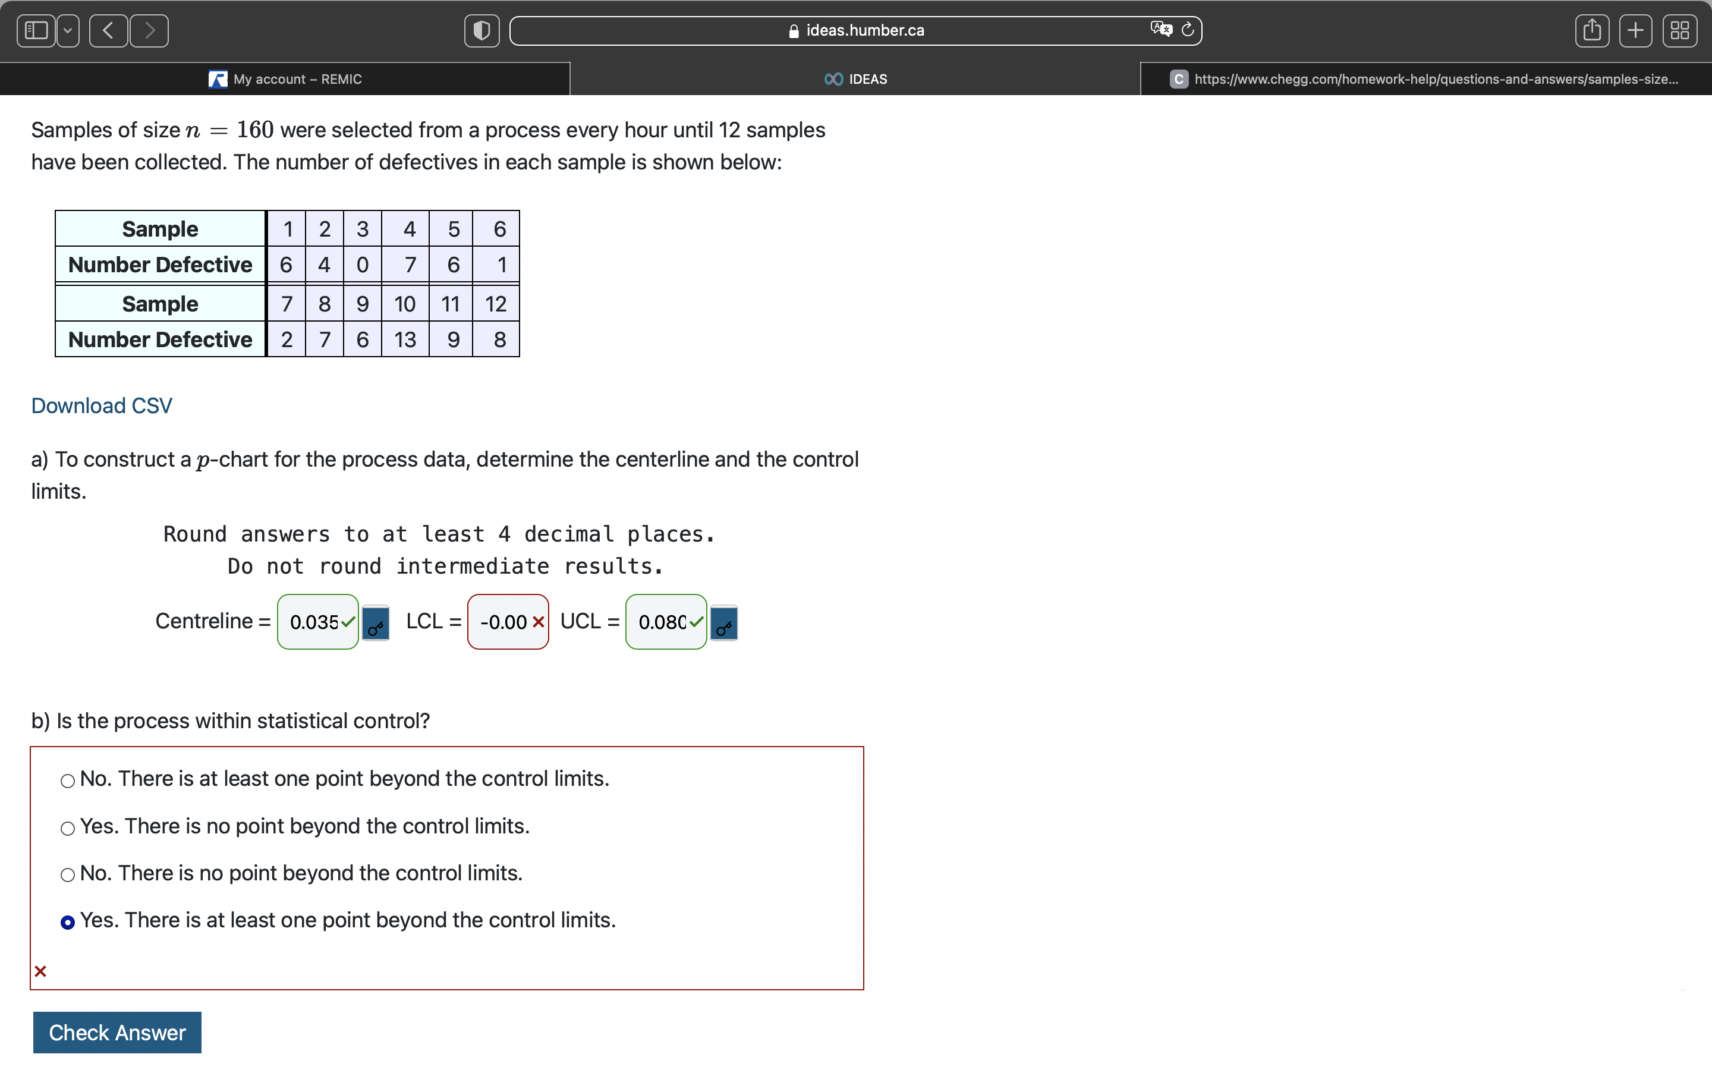Screen dimensions: 1712x1070
Task: Switch to the IDEAS tab
Action: [x=855, y=79]
